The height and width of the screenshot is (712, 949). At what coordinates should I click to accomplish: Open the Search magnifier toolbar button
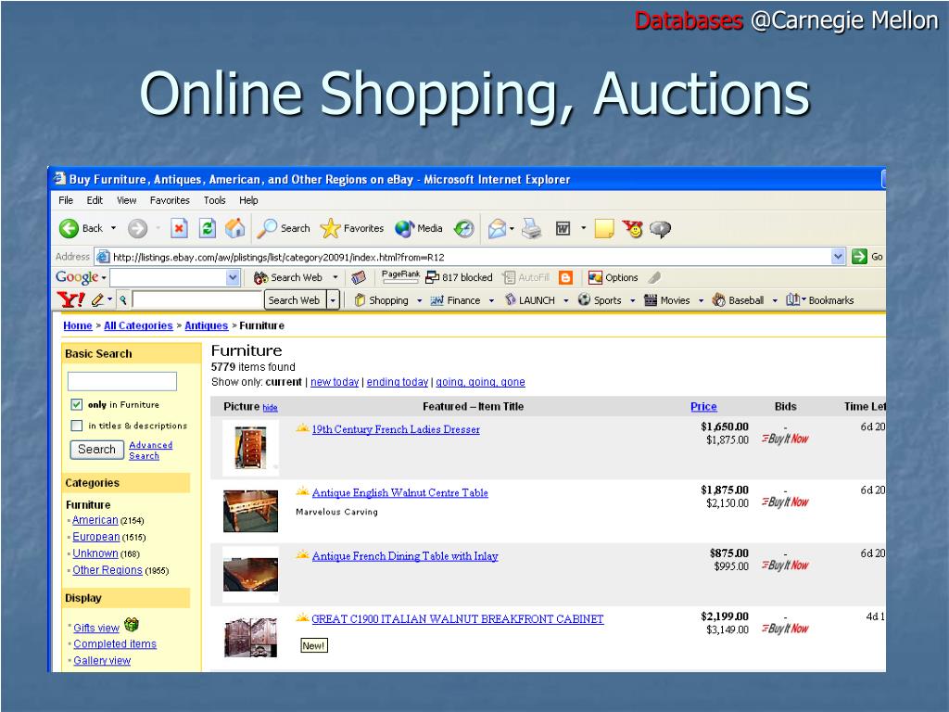pyautogui.click(x=284, y=228)
